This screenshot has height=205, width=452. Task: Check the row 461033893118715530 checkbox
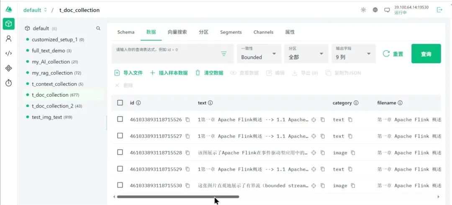coord(120,185)
